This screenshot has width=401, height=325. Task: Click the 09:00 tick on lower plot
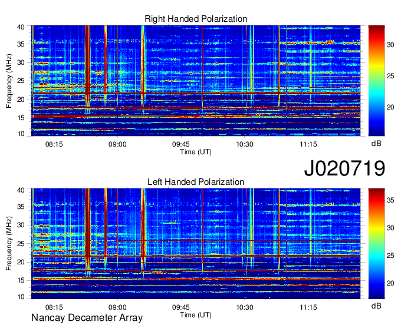coord(117,307)
